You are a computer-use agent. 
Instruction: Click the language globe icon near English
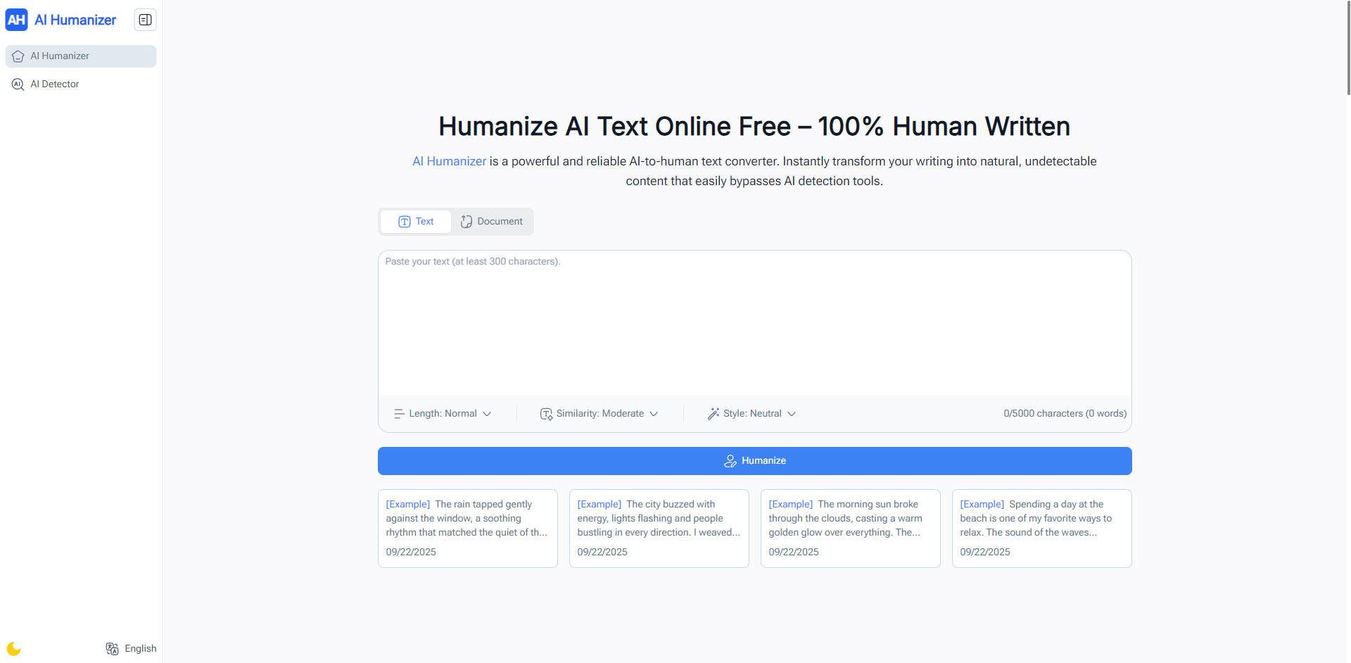(x=112, y=648)
